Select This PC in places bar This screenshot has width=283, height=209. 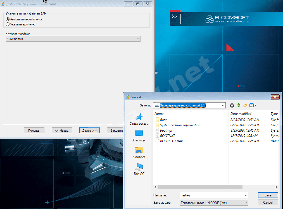pos(139,169)
